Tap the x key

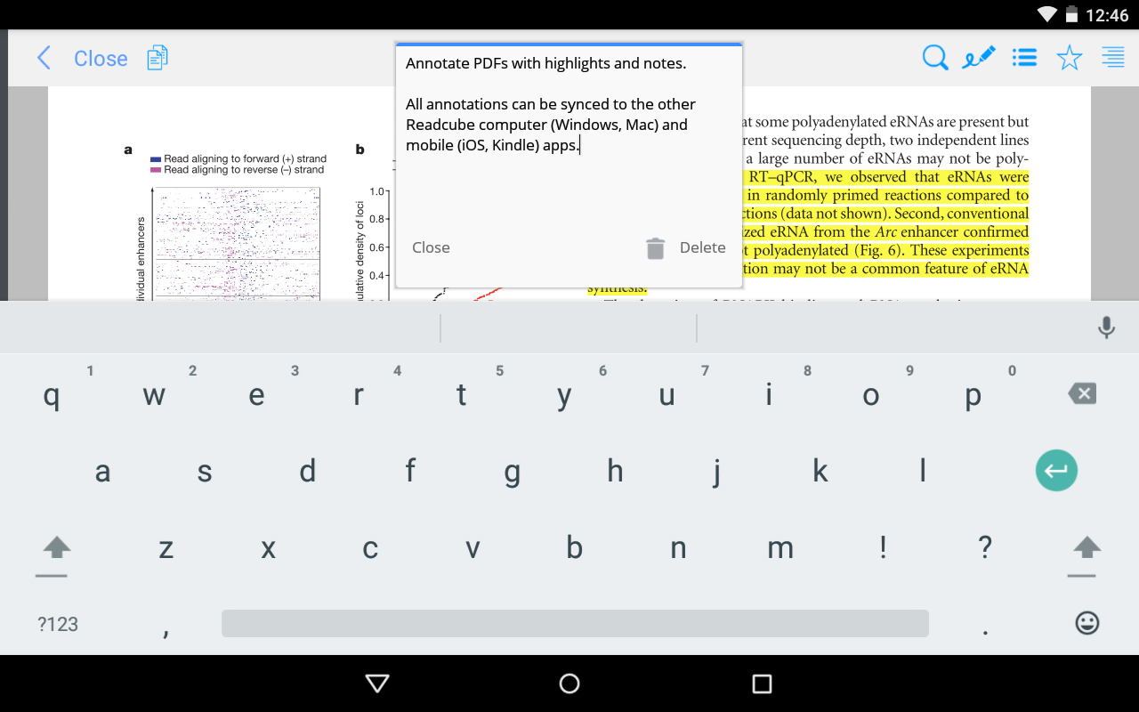(x=268, y=548)
